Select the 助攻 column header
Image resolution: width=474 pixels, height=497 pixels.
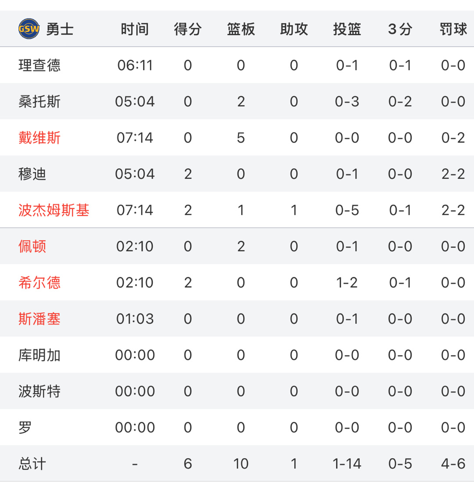(x=294, y=29)
